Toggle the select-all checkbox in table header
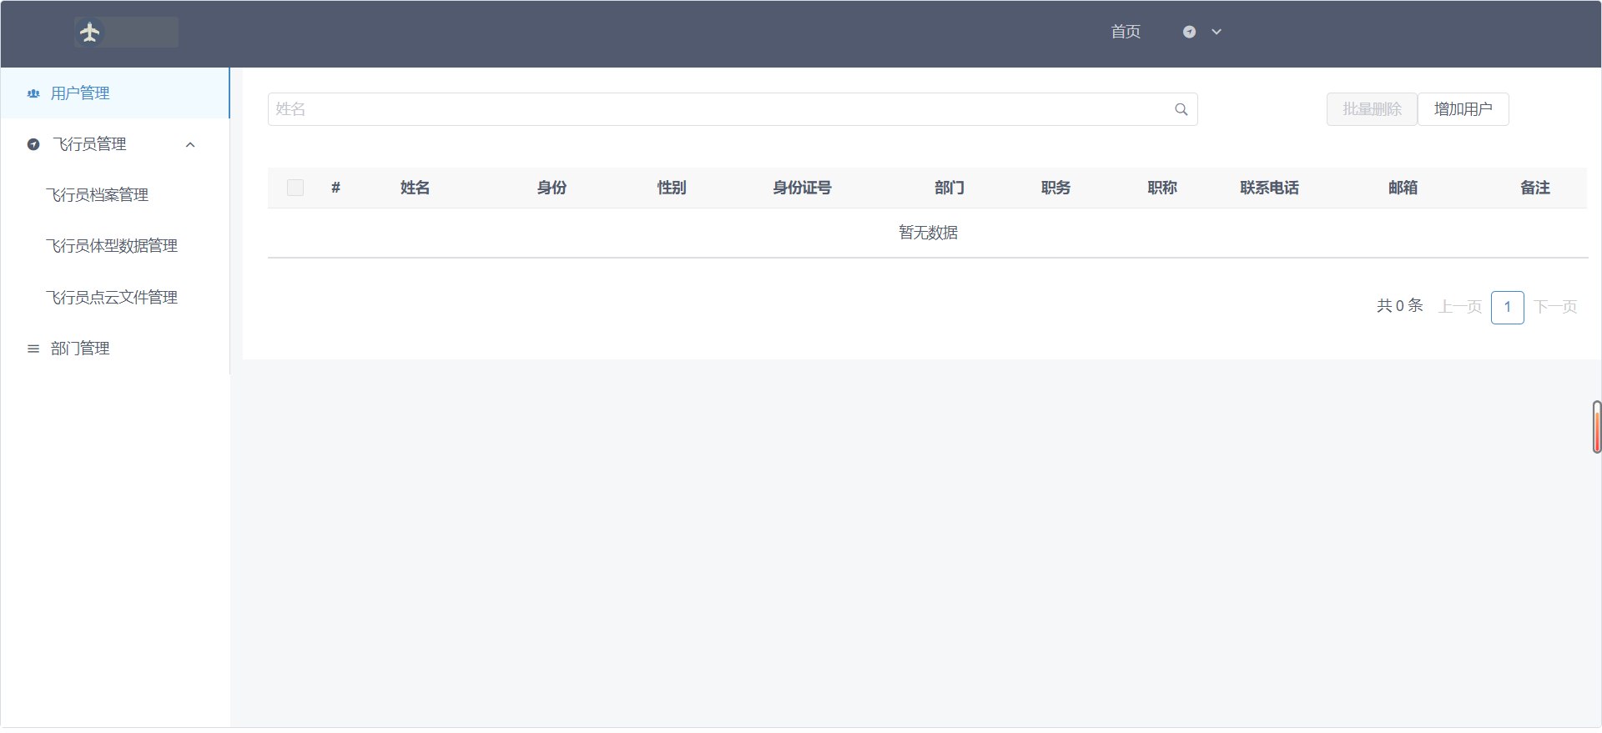The image size is (1602, 733). [295, 188]
